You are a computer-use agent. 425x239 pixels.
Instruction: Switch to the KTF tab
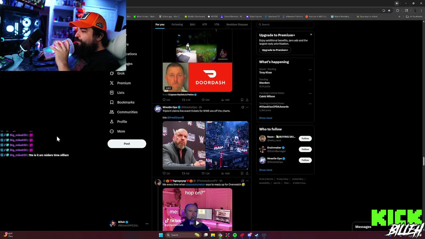pyautogui.click(x=205, y=25)
